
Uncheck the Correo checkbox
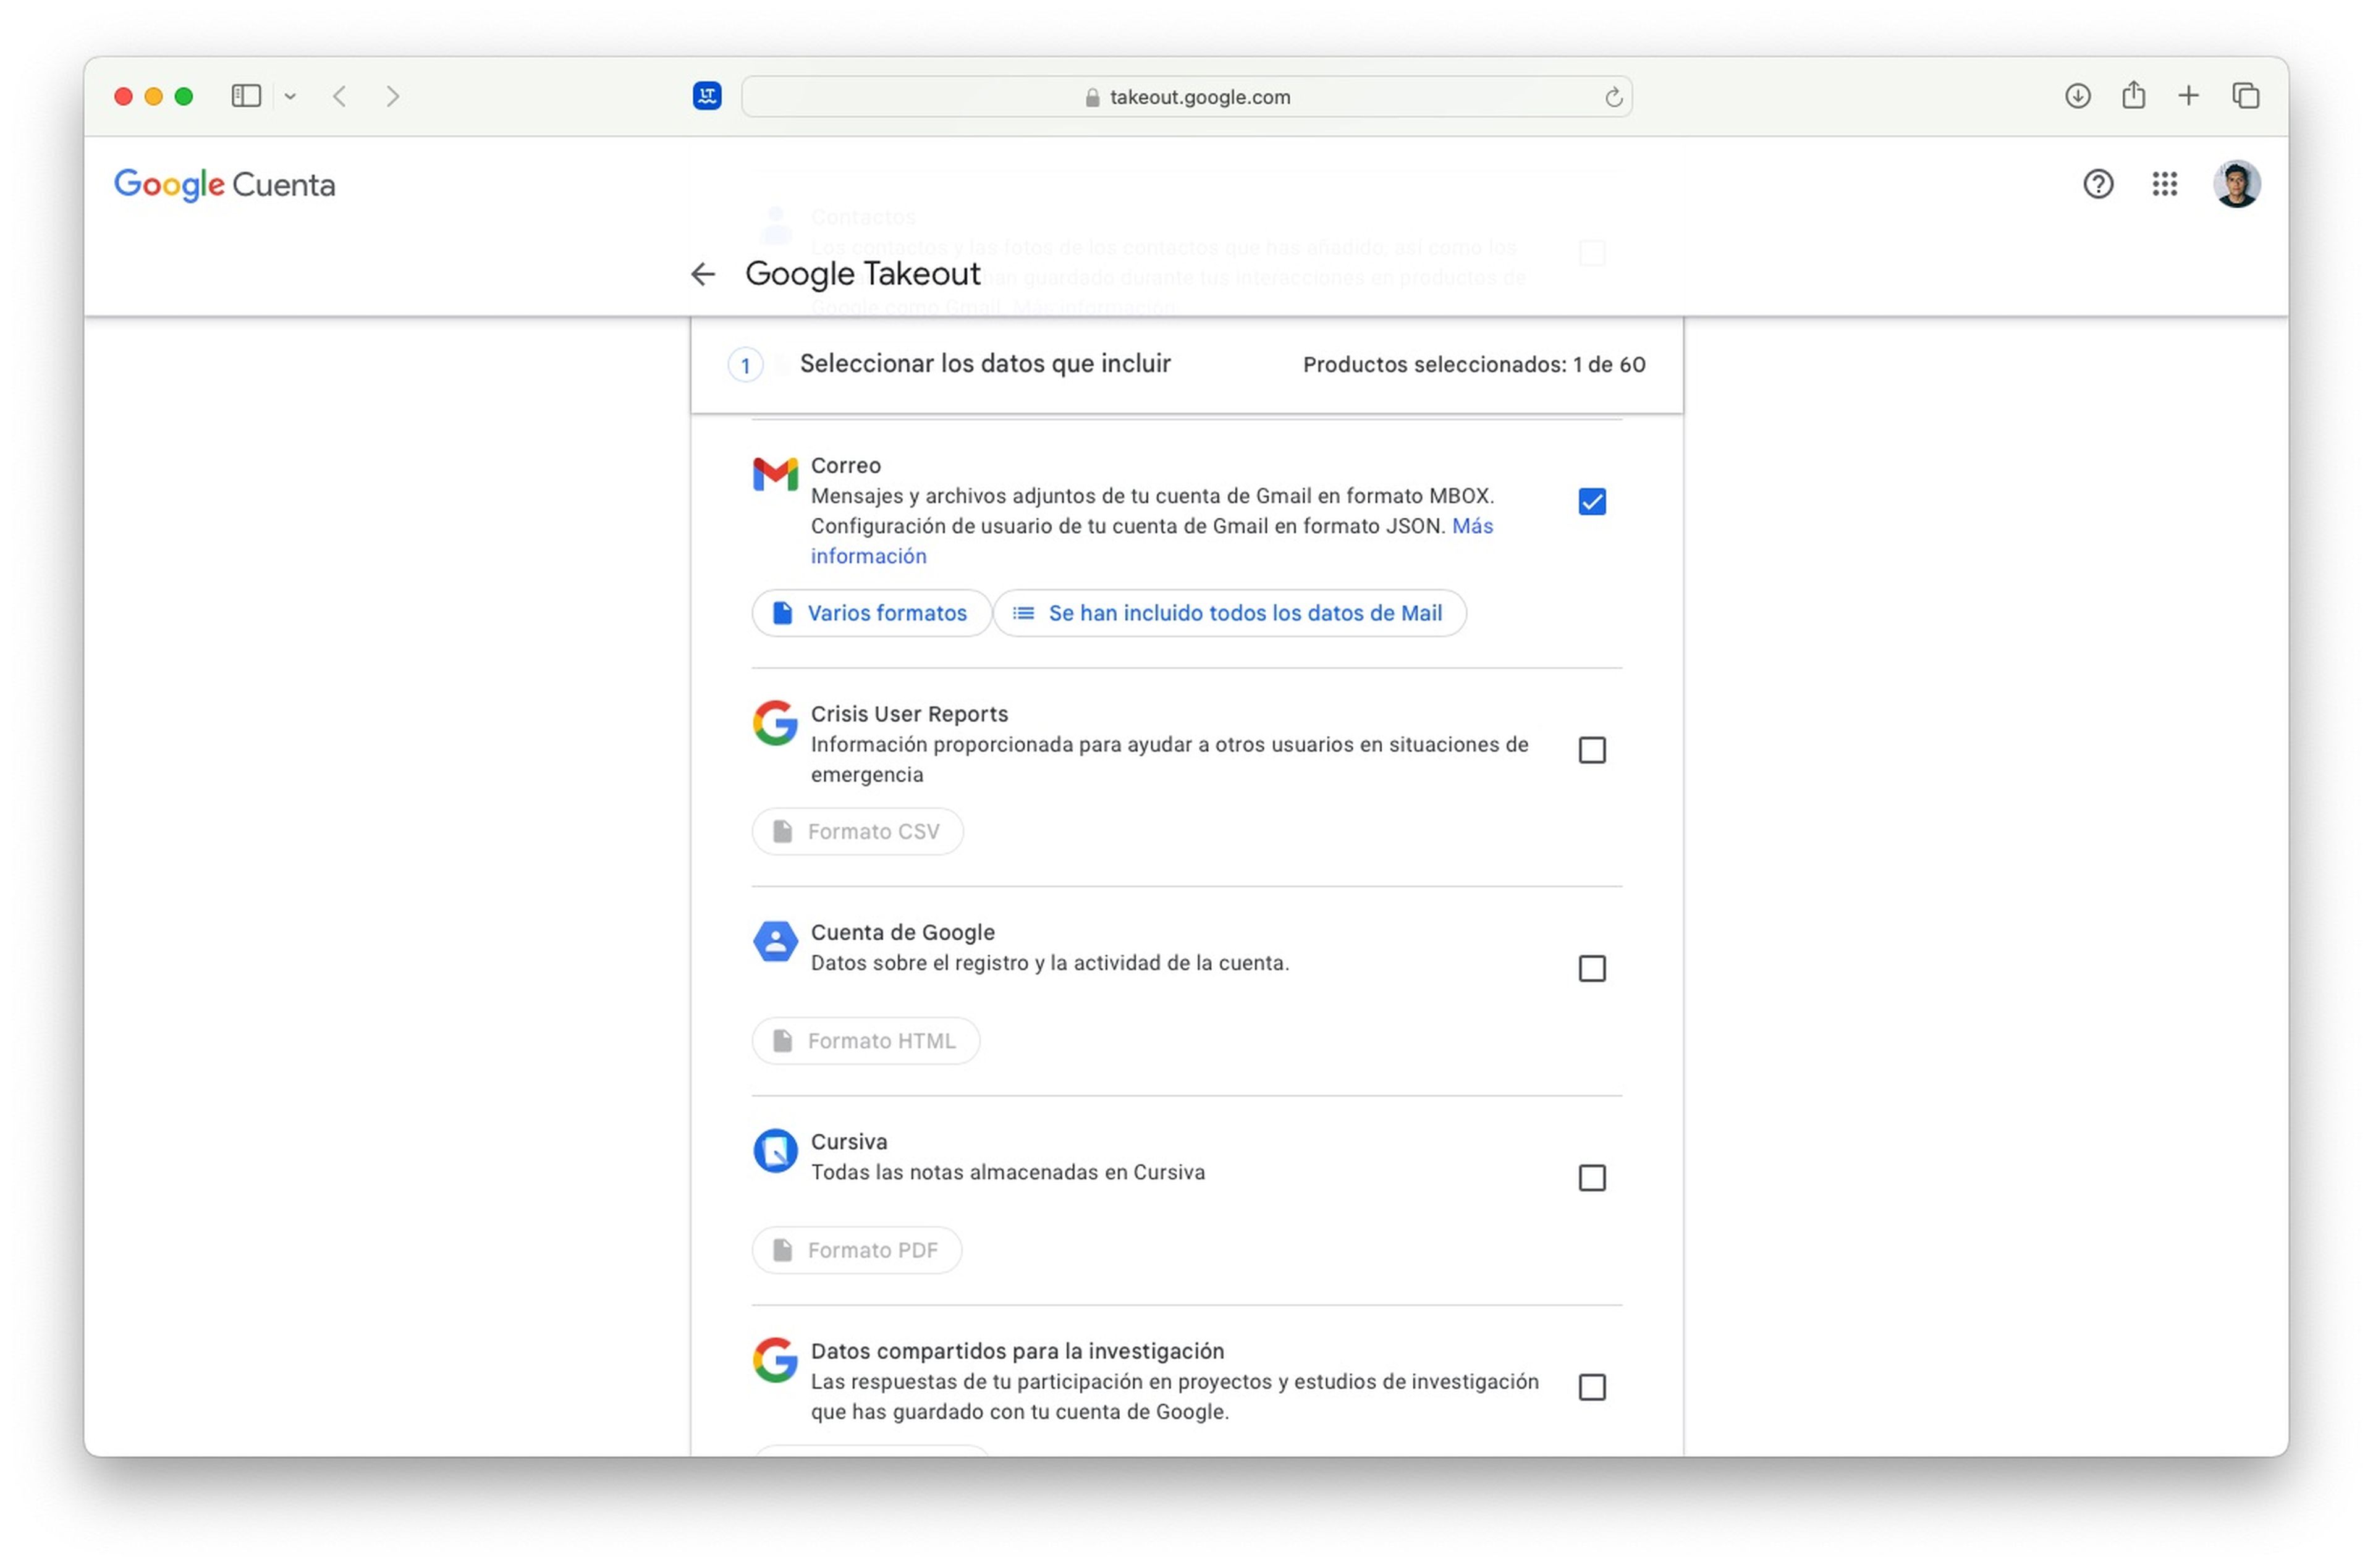[x=1591, y=502]
